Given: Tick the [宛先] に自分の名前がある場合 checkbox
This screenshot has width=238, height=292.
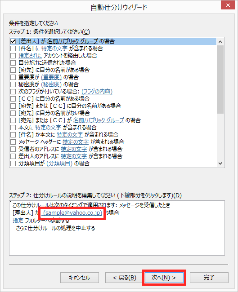Looking at the screenshot, I should [13, 70].
